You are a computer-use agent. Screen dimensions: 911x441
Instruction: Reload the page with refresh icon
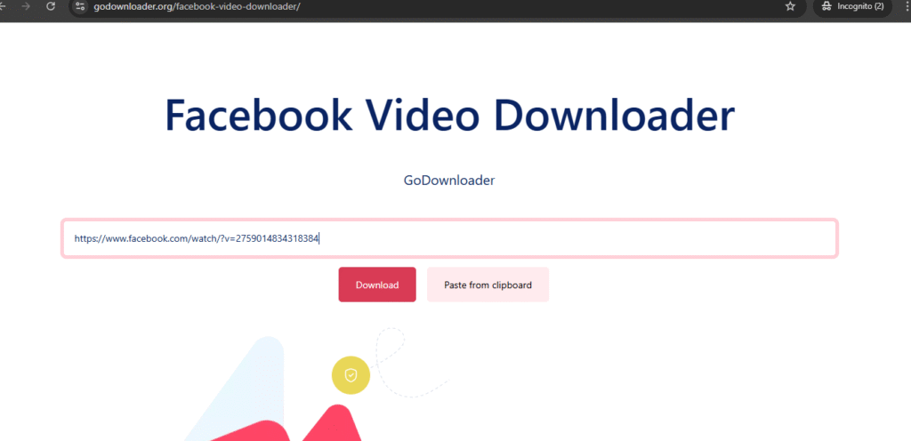(x=51, y=6)
